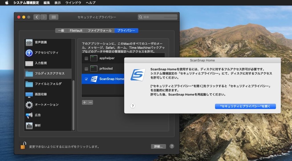Screen dimensions: 292x161
Task: Click the search field in System Preferences
Action: 158,17
